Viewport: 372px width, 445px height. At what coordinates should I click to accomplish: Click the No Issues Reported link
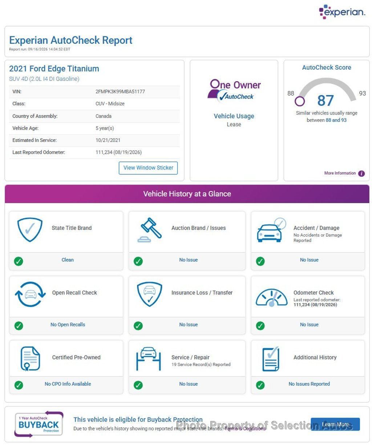point(309,384)
